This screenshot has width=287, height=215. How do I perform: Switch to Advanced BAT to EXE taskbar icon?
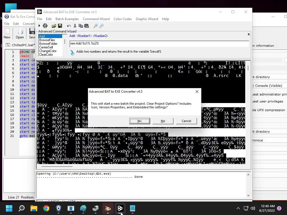(120, 208)
